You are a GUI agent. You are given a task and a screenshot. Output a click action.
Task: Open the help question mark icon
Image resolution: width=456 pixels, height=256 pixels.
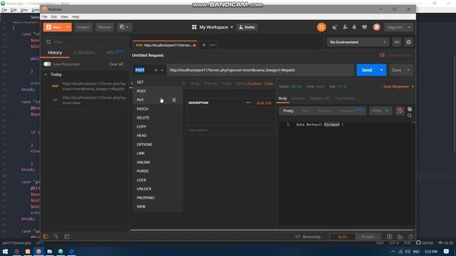coord(410,237)
